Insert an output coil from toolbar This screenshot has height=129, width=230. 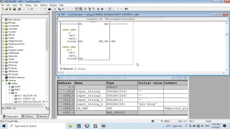106,9
